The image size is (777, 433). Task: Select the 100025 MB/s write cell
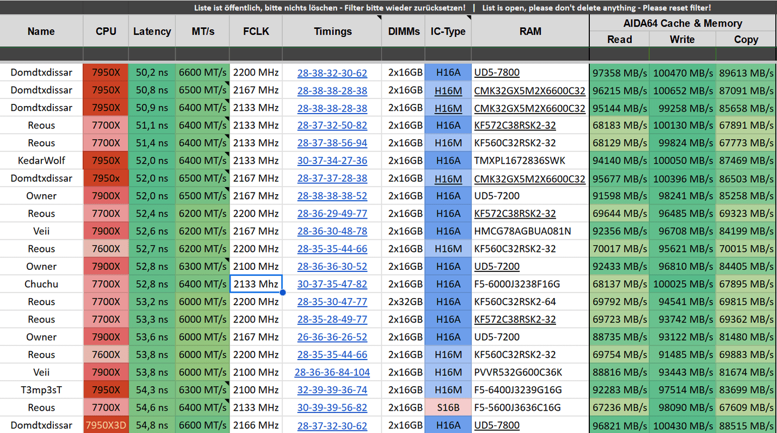pos(682,284)
